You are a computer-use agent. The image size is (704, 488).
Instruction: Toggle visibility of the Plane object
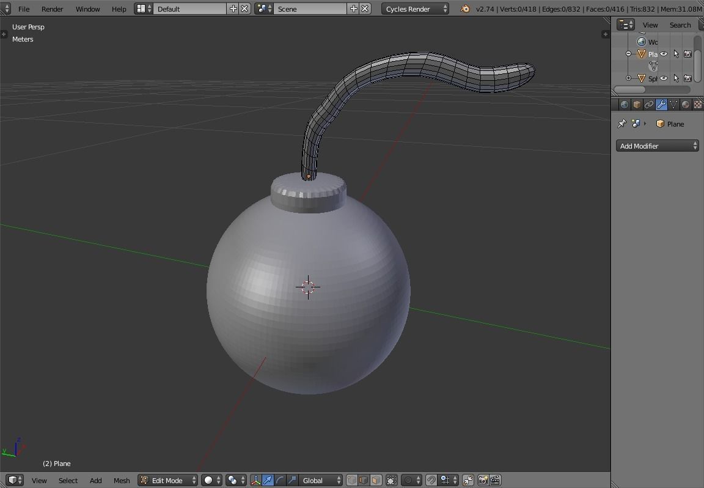point(664,54)
